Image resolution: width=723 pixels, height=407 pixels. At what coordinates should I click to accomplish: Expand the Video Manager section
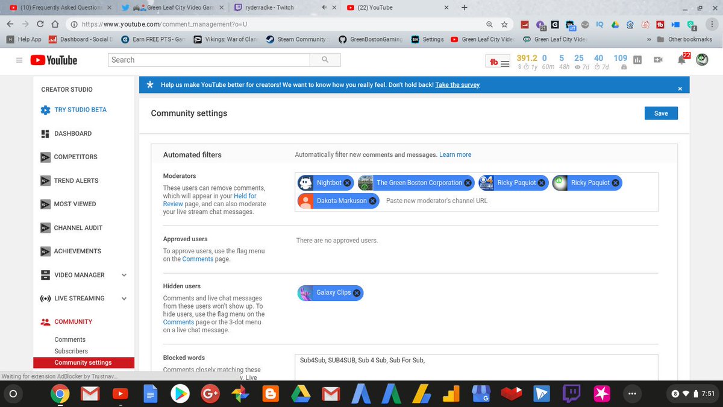click(x=124, y=275)
